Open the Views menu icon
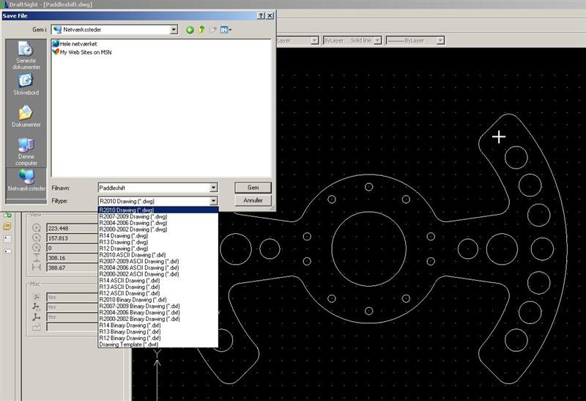The width and height of the screenshot is (586, 401). tap(226, 30)
